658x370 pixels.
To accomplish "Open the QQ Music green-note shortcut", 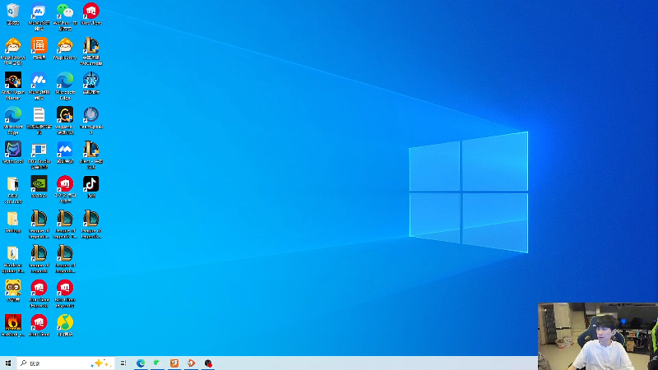I will pyautogui.click(x=65, y=322).
